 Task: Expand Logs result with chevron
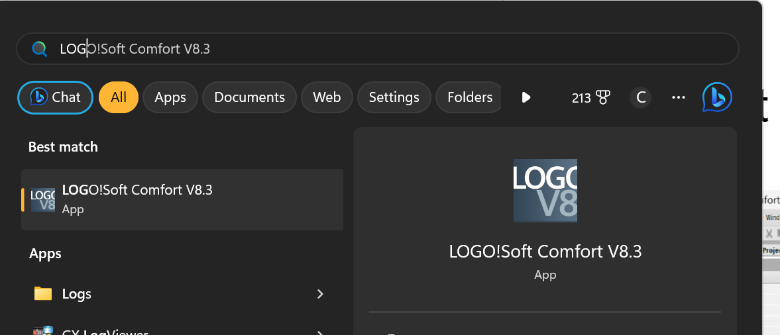(x=320, y=294)
